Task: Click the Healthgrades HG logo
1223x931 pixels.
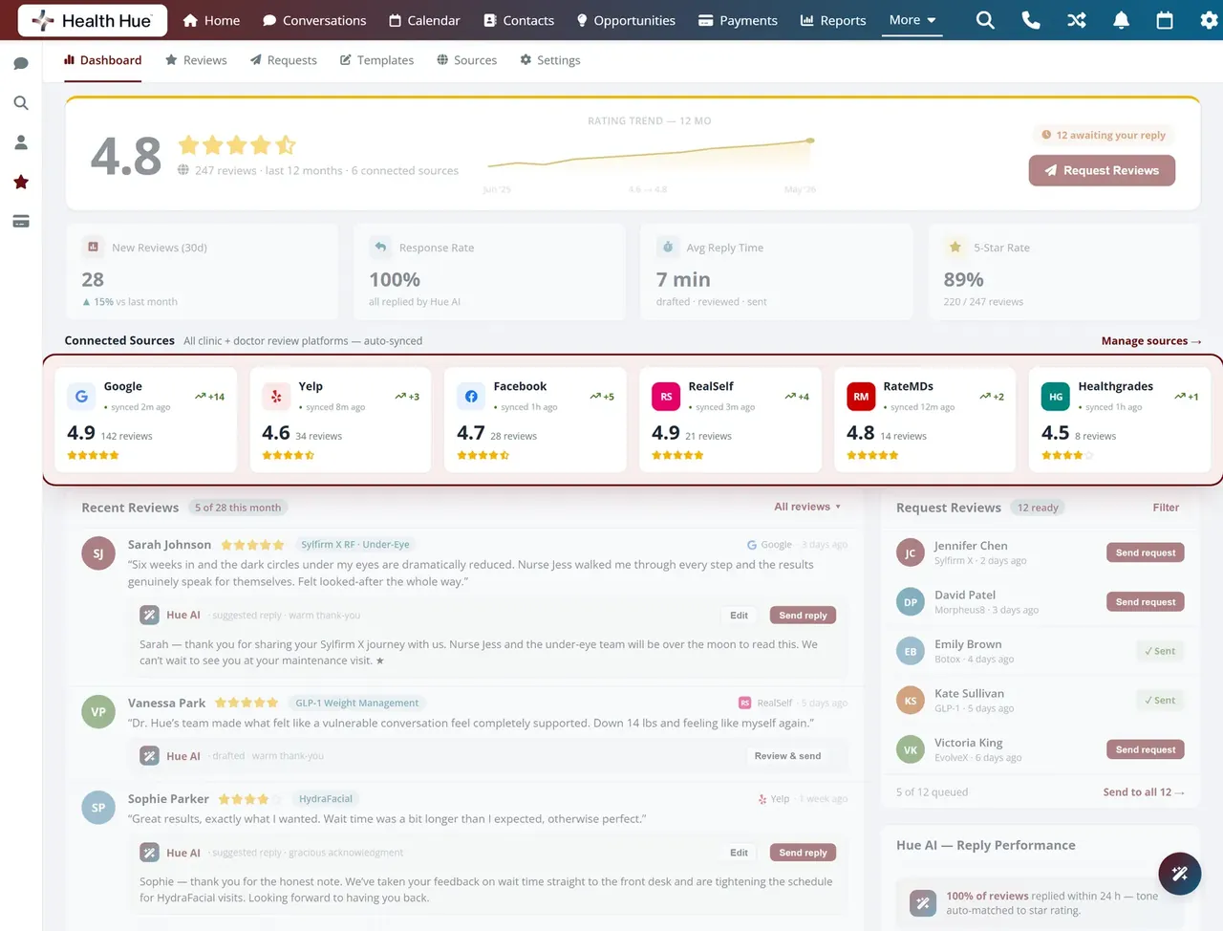Action: click(1056, 396)
